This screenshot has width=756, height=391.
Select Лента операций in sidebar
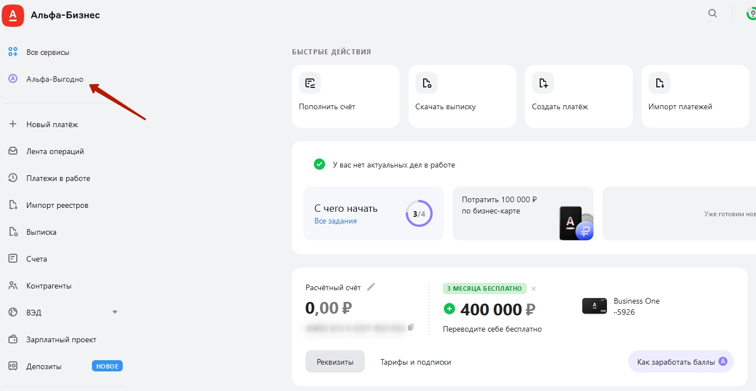coord(55,151)
